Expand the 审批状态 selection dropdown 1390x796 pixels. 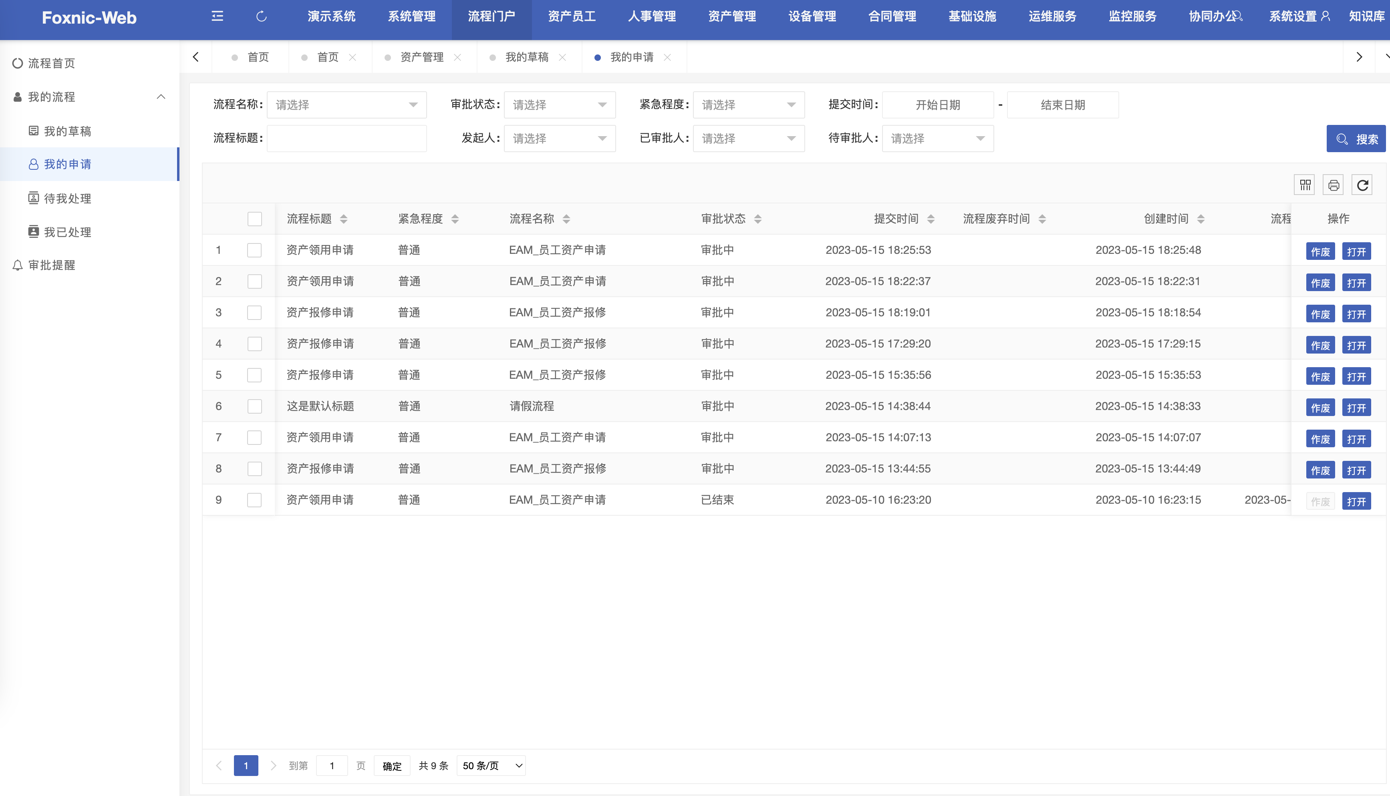point(559,105)
